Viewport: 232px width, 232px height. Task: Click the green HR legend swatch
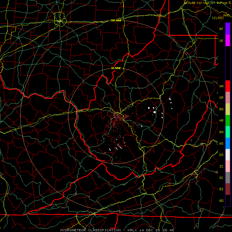point(228,120)
